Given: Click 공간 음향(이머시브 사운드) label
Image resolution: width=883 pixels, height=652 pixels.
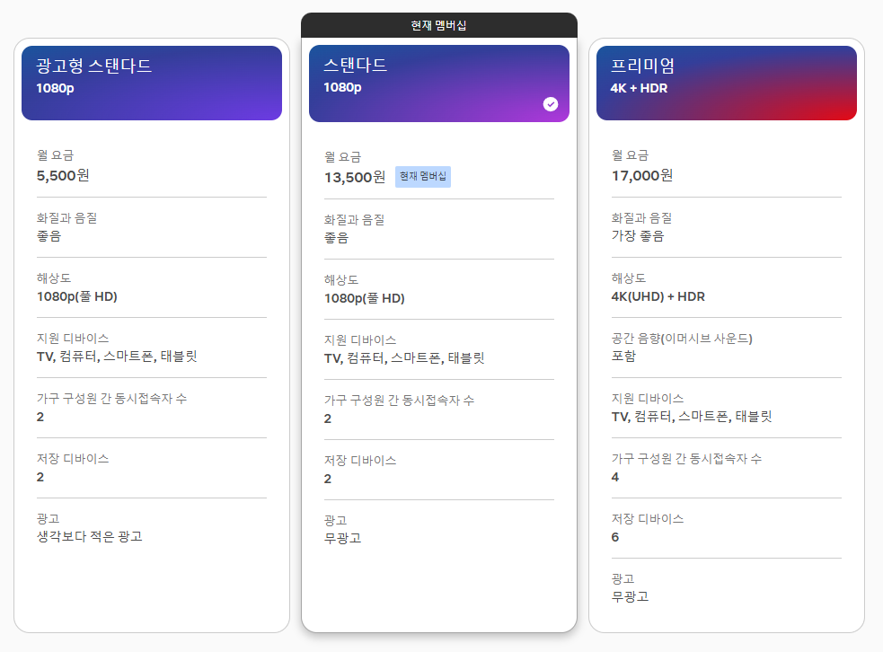Looking at the screenshot, I should pyautogui.click(x=682, y=339).
